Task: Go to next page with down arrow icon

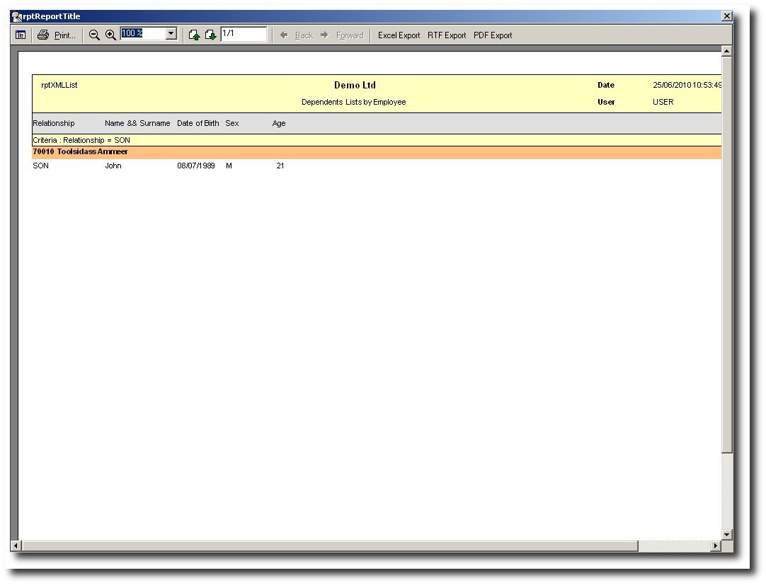Action: tap(210, 35)
